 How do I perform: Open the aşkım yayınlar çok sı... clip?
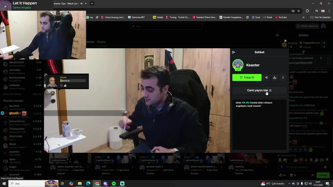(x=71, y=167)
